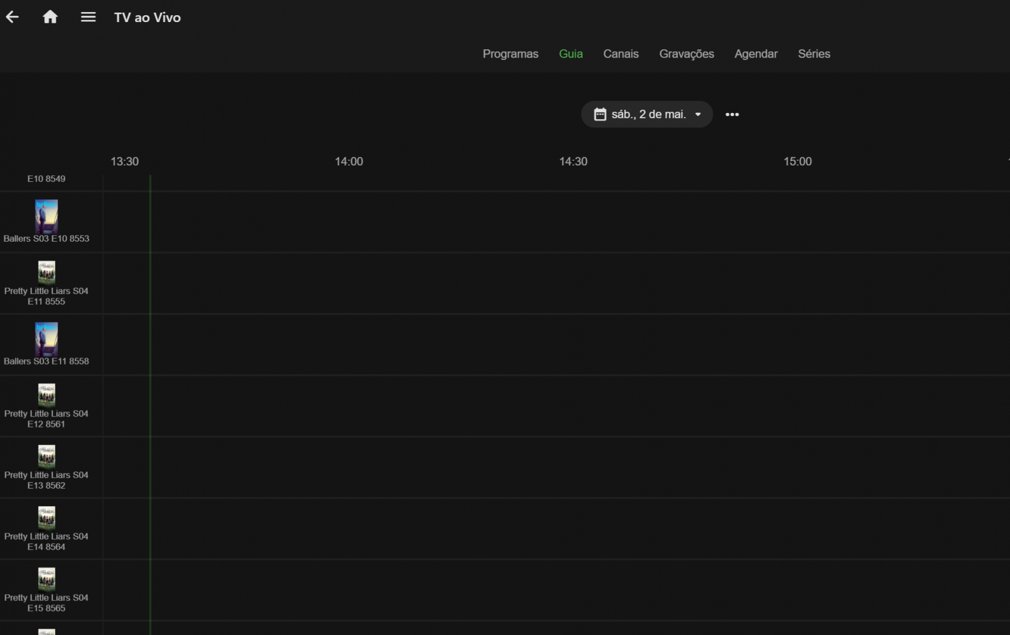Switch to the Programas tab
The image size is (1010, 635).
point(510,54)
